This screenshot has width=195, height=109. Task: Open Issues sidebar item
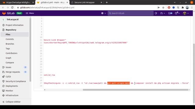pos(8,67)
